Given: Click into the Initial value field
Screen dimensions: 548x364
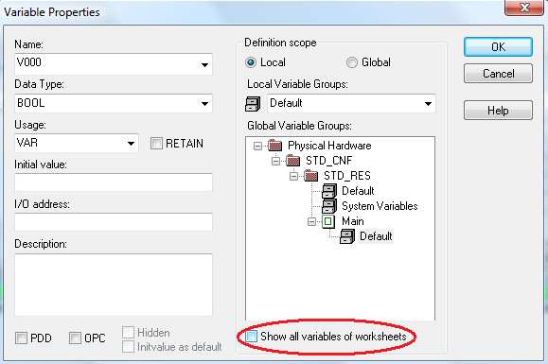Looking at the screenshot, I should (x=114, y=182).
